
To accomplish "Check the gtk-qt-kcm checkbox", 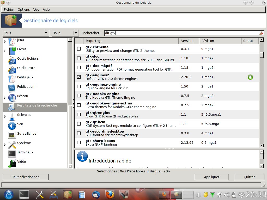I will [79, 124].
